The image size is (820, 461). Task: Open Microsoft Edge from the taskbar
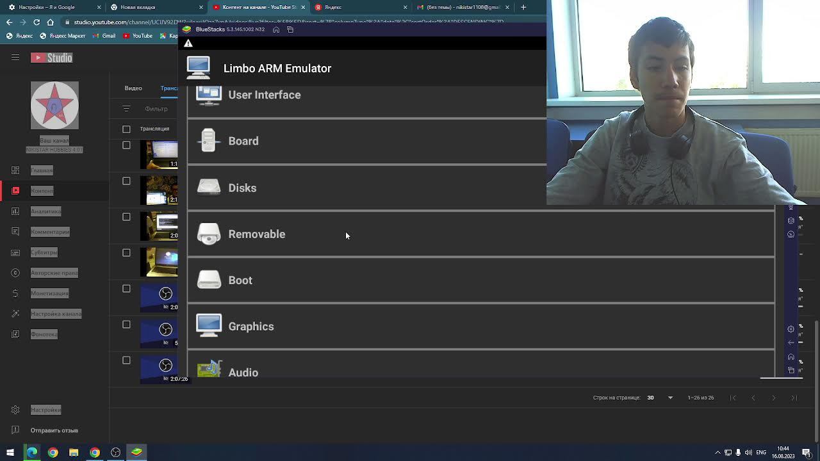pos(32,452)
